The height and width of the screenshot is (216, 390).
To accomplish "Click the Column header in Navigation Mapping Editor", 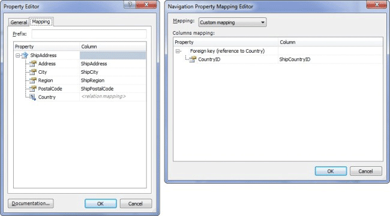I will 331,42.
